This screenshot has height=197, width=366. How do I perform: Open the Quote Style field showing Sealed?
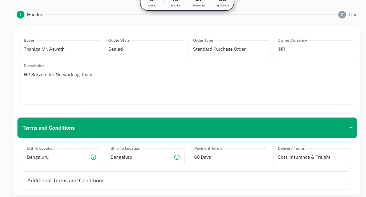point(145,49)
